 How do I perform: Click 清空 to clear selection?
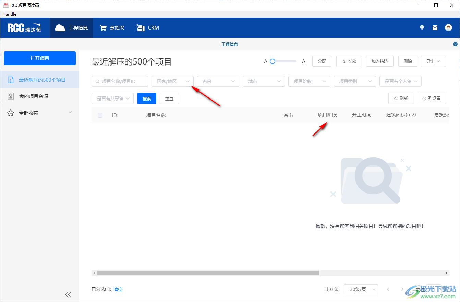pyautogui.click(x=118, y=289)
